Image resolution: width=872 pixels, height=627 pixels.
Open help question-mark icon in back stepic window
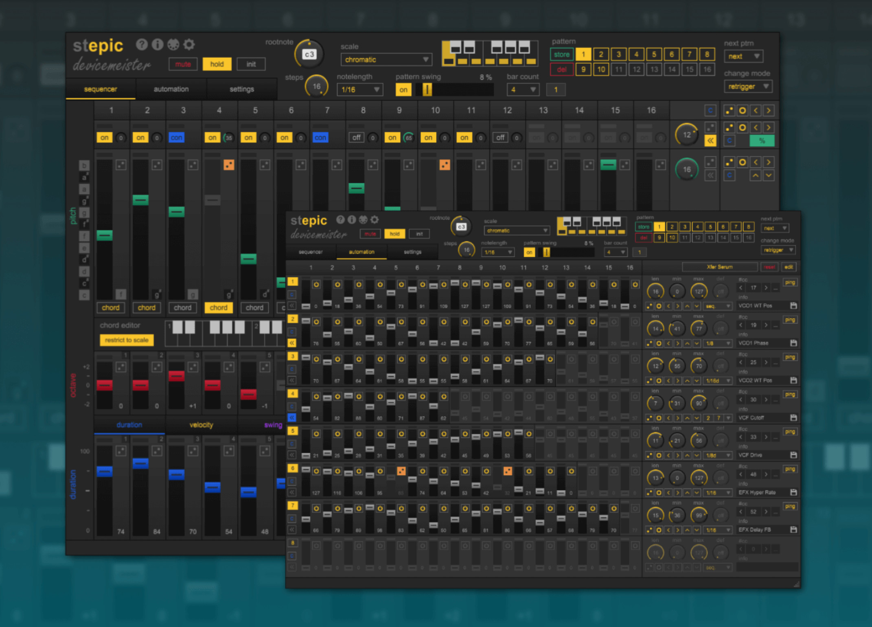click(142, 44)
